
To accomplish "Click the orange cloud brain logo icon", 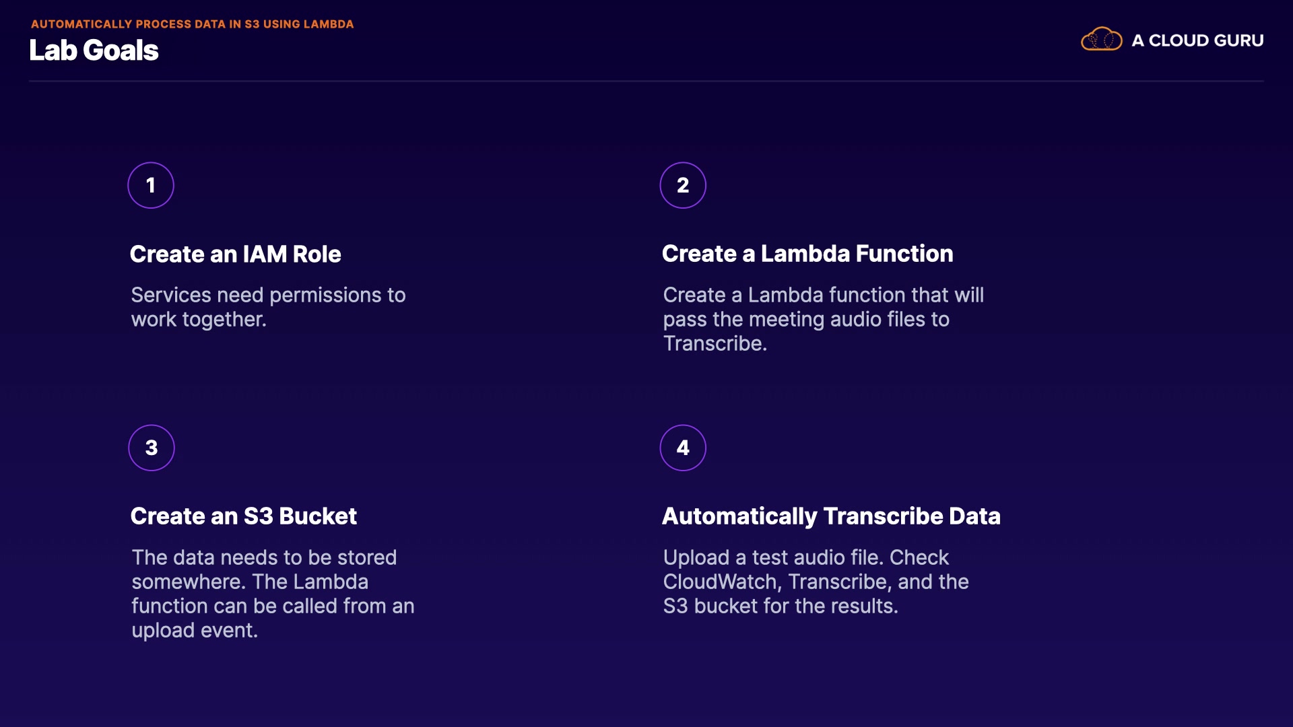I will click(1101, 40).
